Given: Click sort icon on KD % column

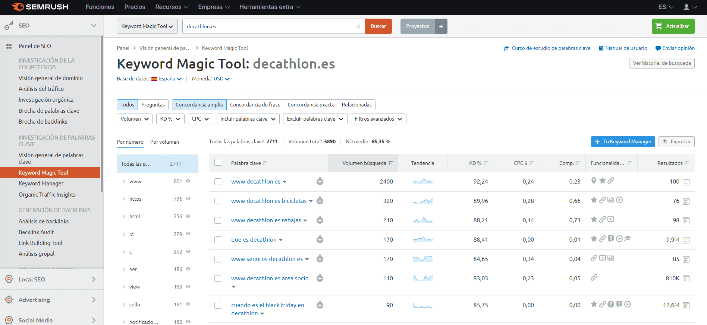Looking at the screenshot, I should click(x=486, y=163).
